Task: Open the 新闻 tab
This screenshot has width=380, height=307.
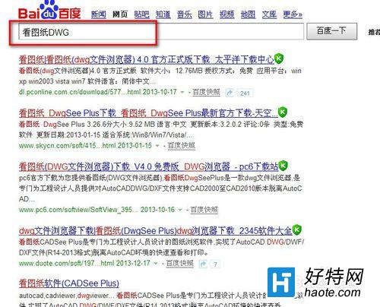Action: (x=99, y=14)
